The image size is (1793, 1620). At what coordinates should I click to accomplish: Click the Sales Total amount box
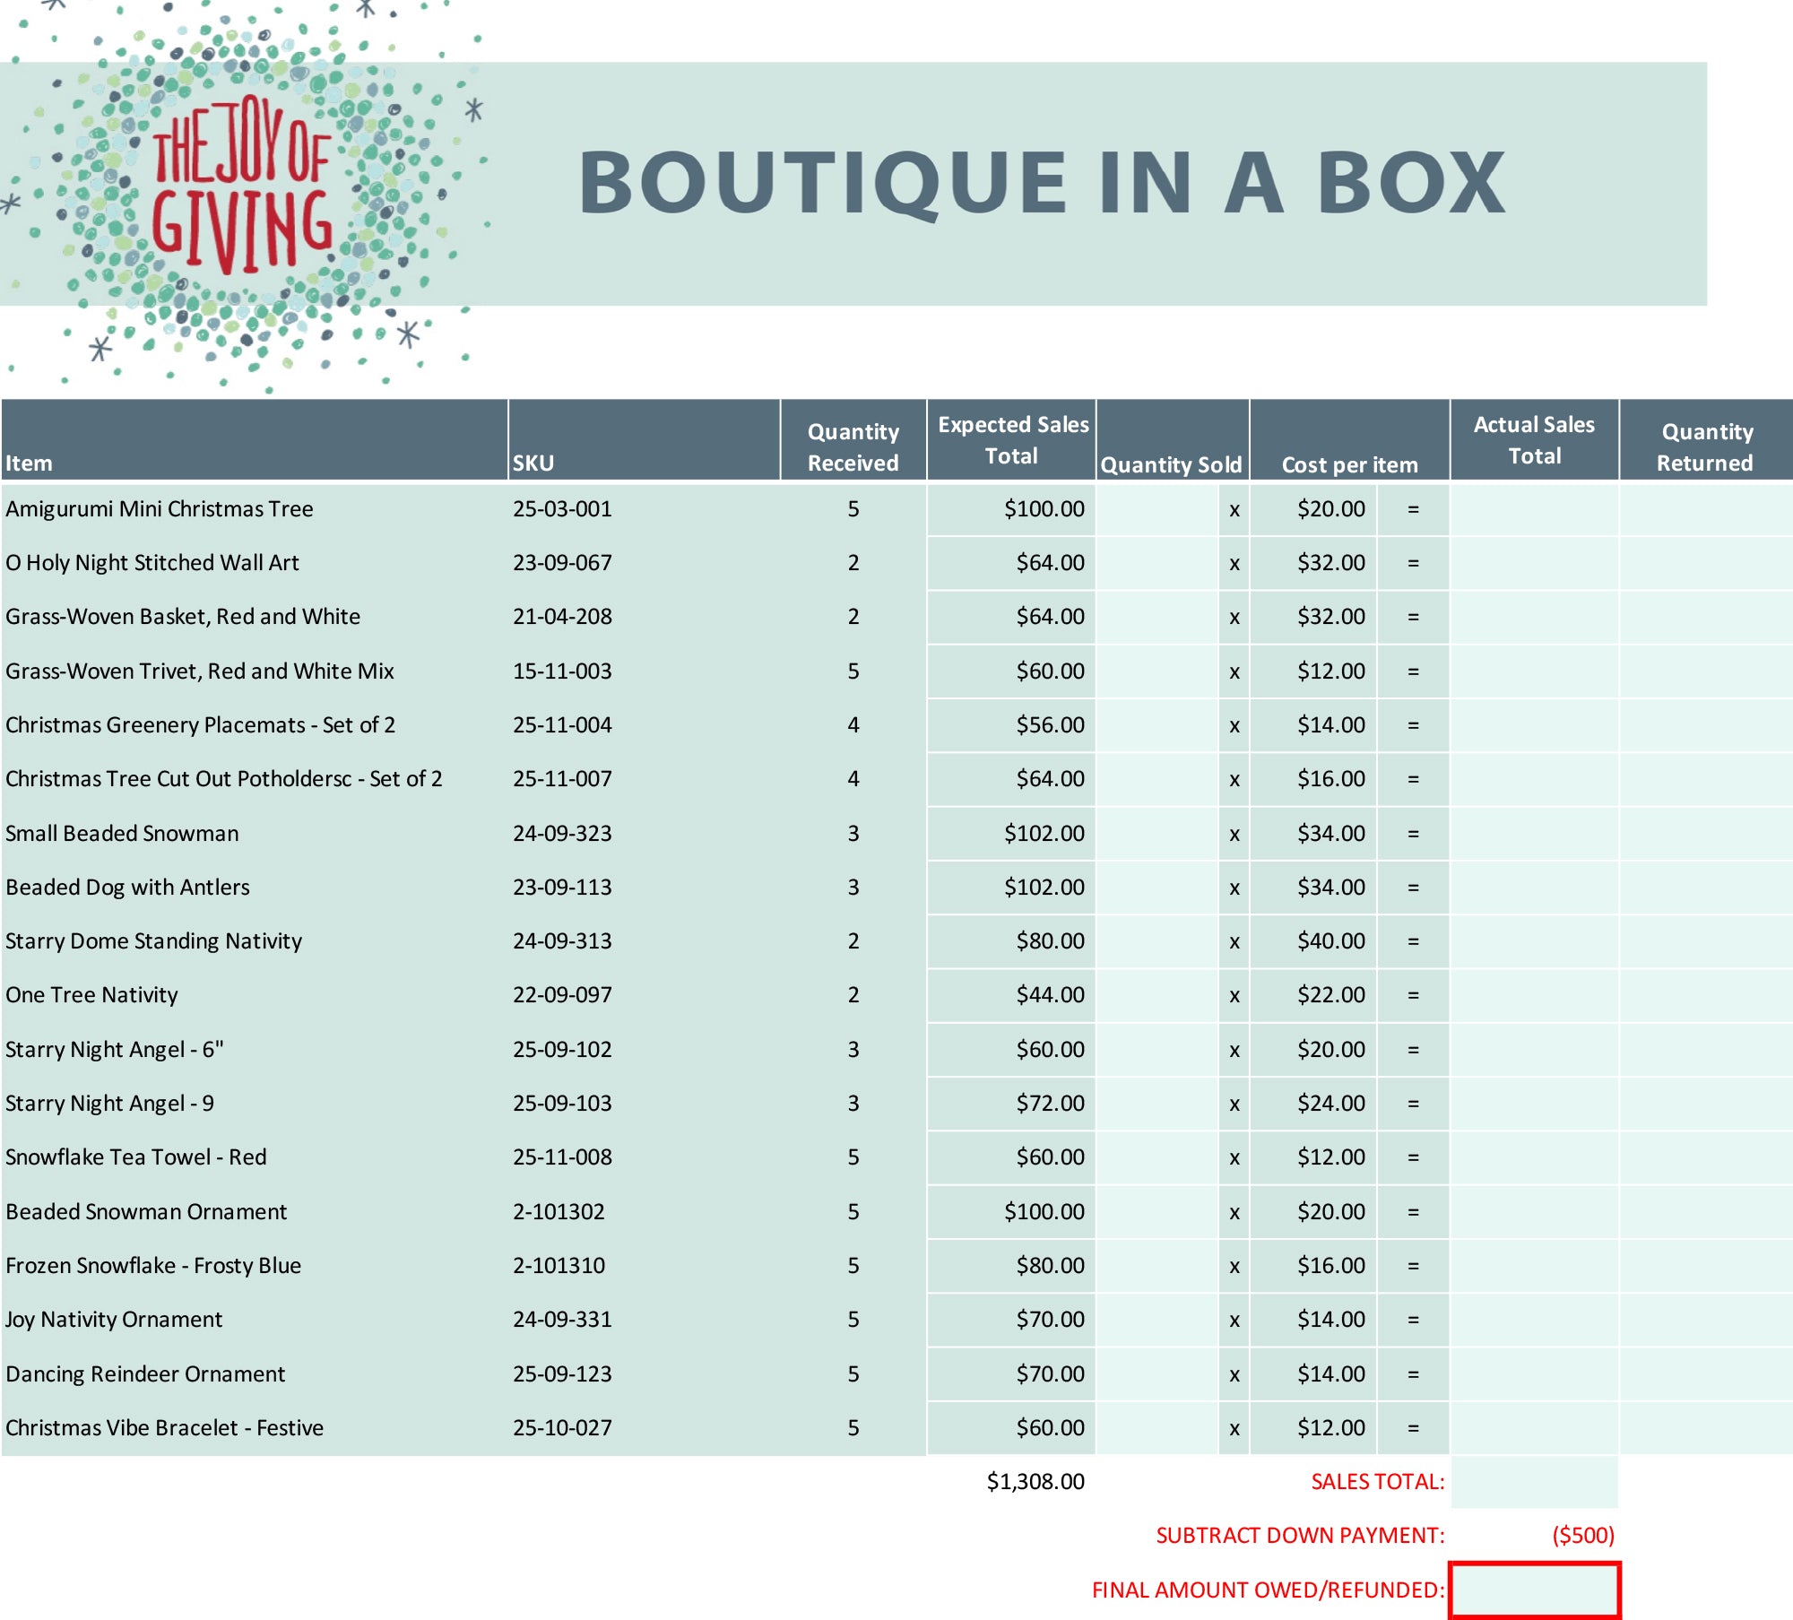(1534, 1482)
